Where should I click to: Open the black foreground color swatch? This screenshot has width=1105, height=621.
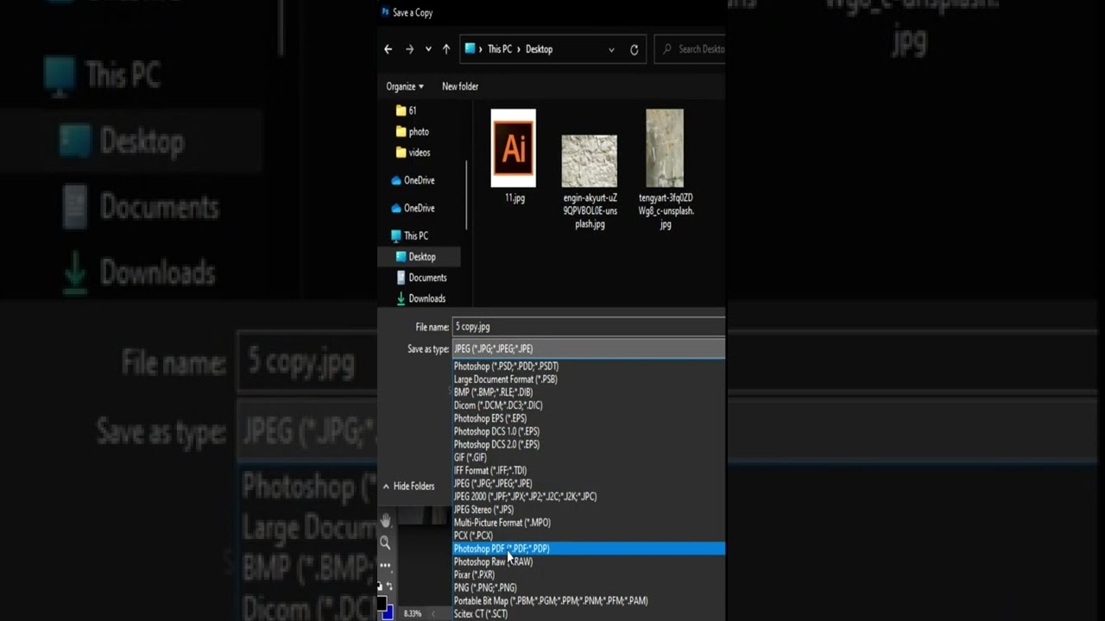pyautogui.click(x=382, y=602)
